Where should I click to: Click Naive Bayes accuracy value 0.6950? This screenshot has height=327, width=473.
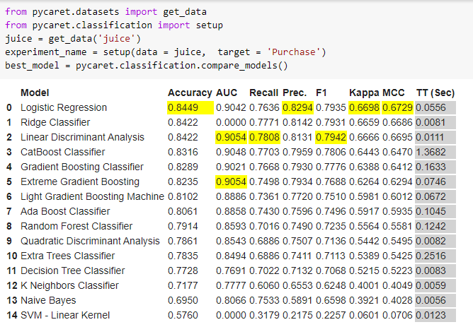pyautogui.click(x=183, y=300)
